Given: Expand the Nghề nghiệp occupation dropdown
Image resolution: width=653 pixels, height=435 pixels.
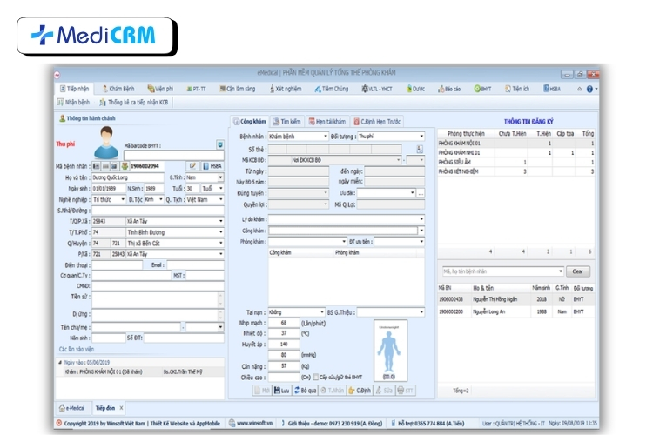Looking at the screenshot, I should pyautogui.click(x=124, y=199).
